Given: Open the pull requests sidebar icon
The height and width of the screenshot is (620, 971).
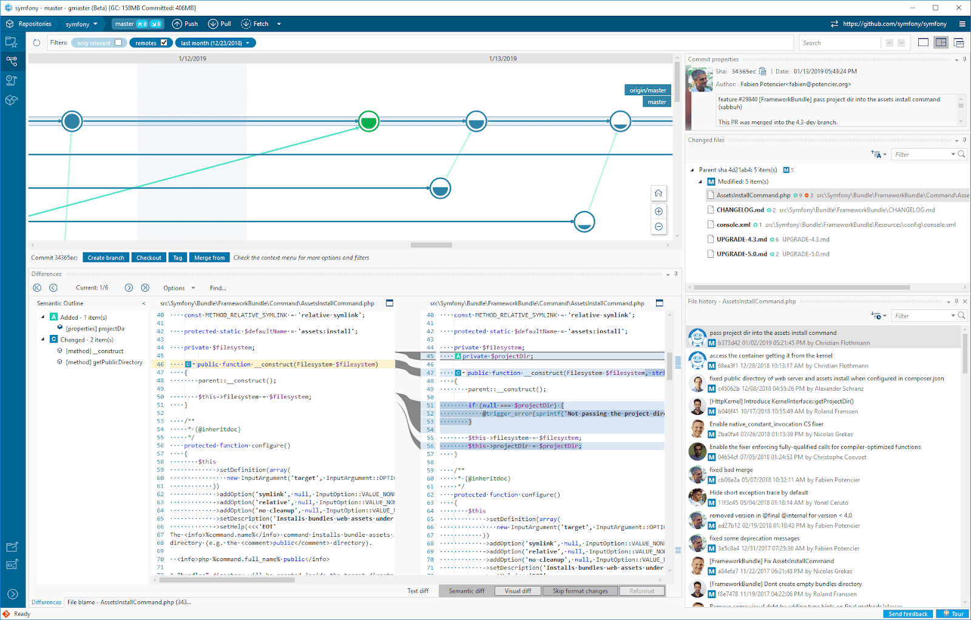Looking at the screenshot, I should [12, 81].
